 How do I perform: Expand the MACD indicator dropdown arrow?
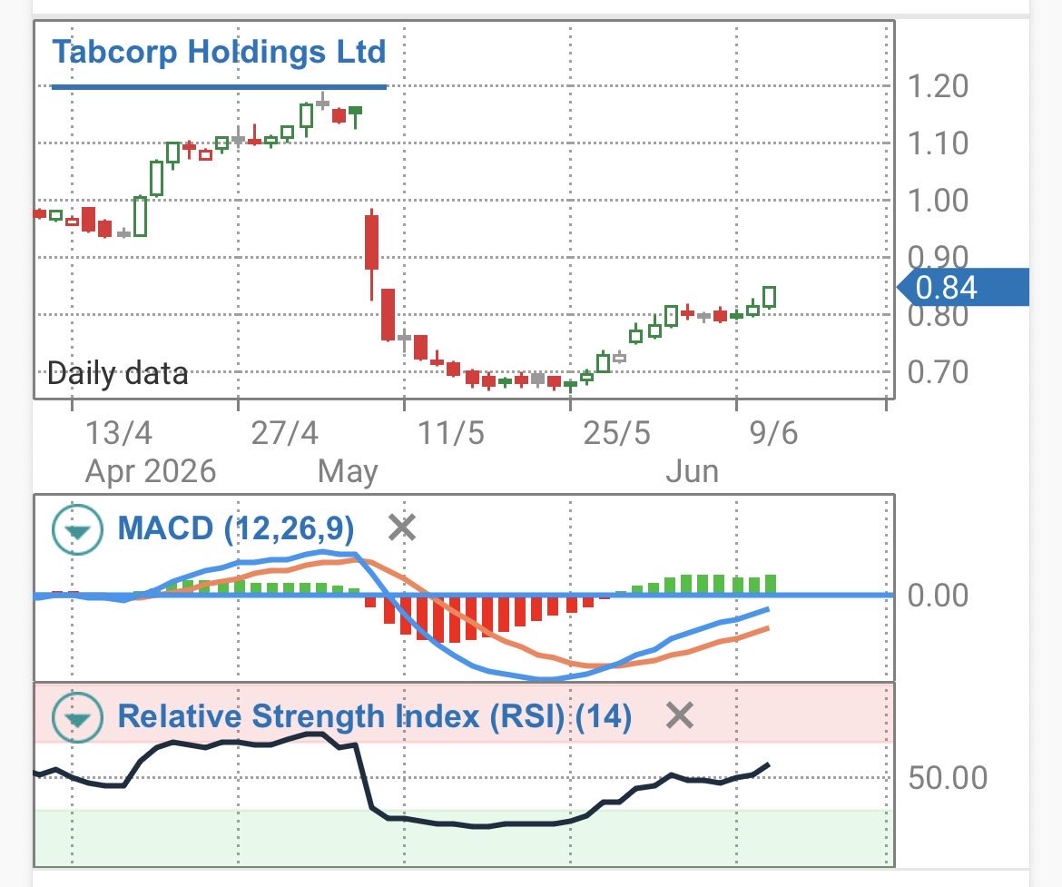pyautogui.click(x=78, y=529)
